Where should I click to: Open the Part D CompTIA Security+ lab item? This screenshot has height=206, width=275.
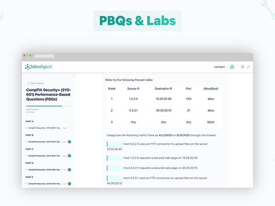(45, 169)
